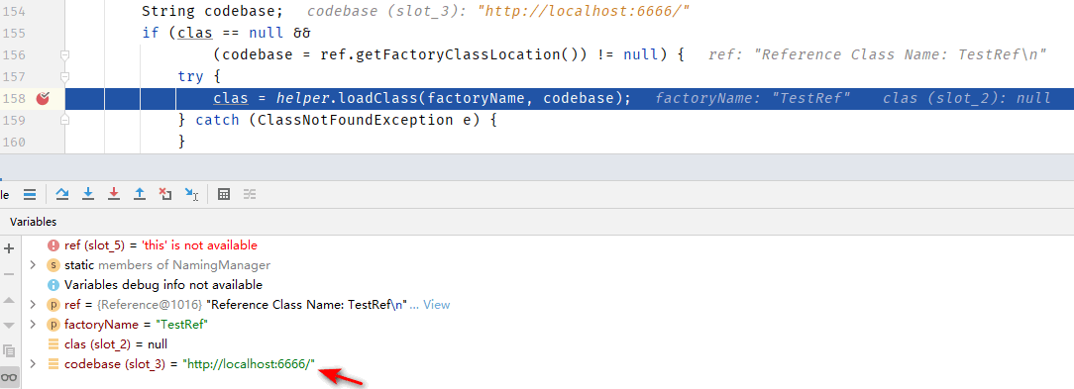Click the fold marker on line 156

click(x=65, y=54)
